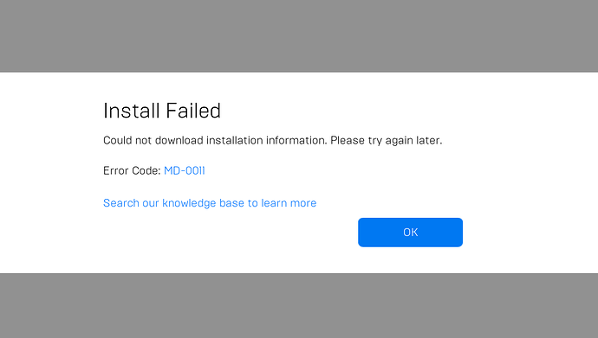Click the empty white space left of the heading
598x338 pixels.
(x=51, y=111)
